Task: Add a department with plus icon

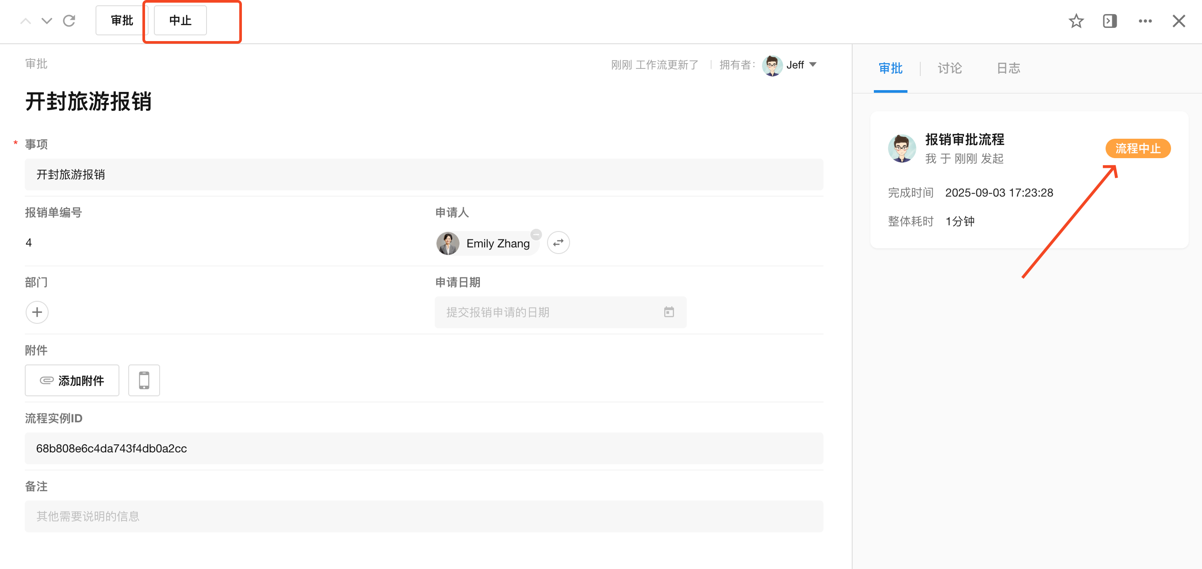Action: pyautogui.click(x=37, y=312)
